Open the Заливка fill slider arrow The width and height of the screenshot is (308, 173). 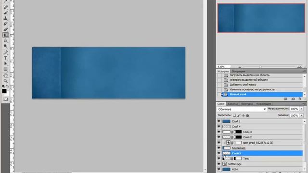302,115
